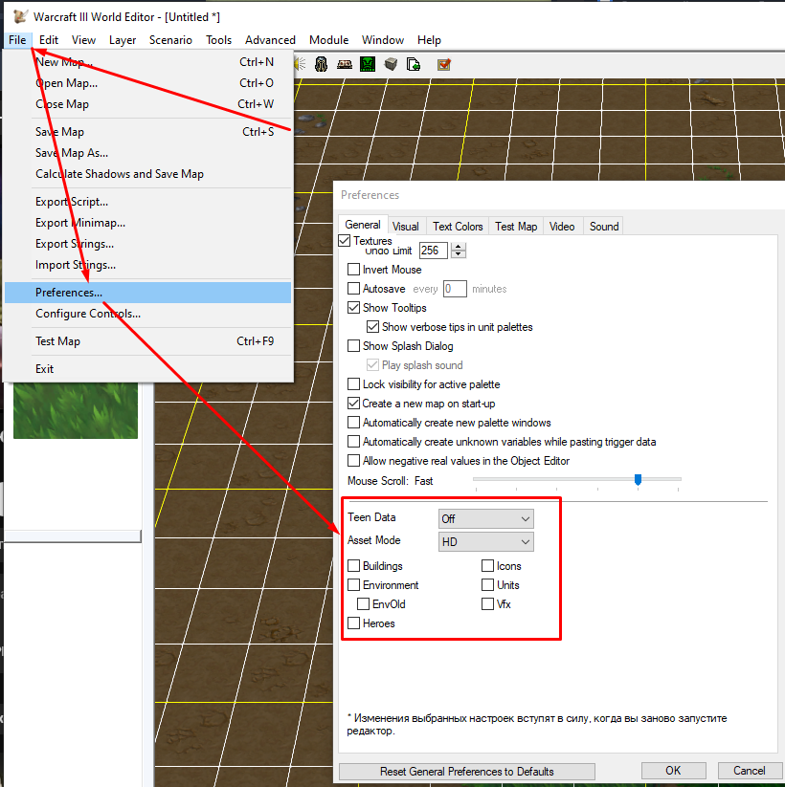This screenshot has width=785, height=787.
Task: Tick the Icons asset checkbox
Action: click(487, 566)
